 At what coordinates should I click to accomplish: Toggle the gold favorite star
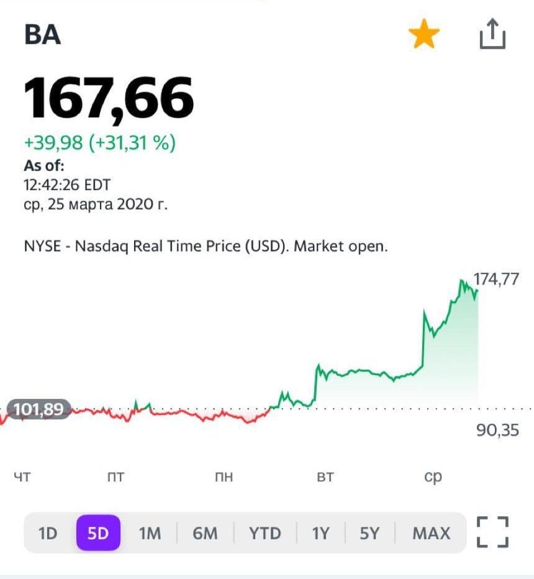click(x=424, y=34)
